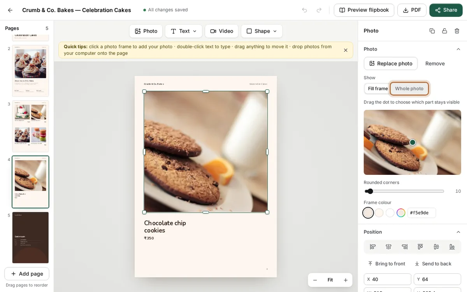Go back using the arrow icon
Viewport: 467px width, 292px height.
point(10,10)
